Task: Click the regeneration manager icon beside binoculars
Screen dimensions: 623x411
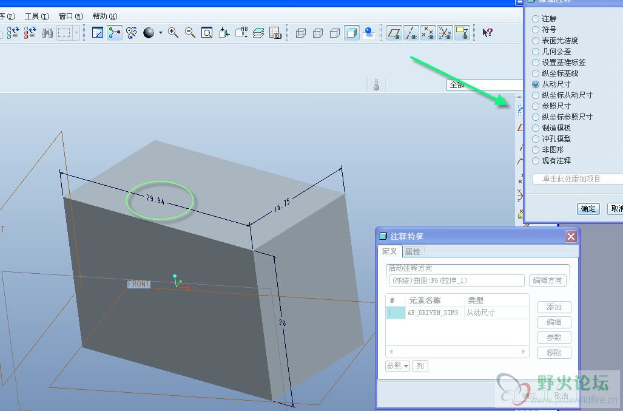Action: [30, 33]
